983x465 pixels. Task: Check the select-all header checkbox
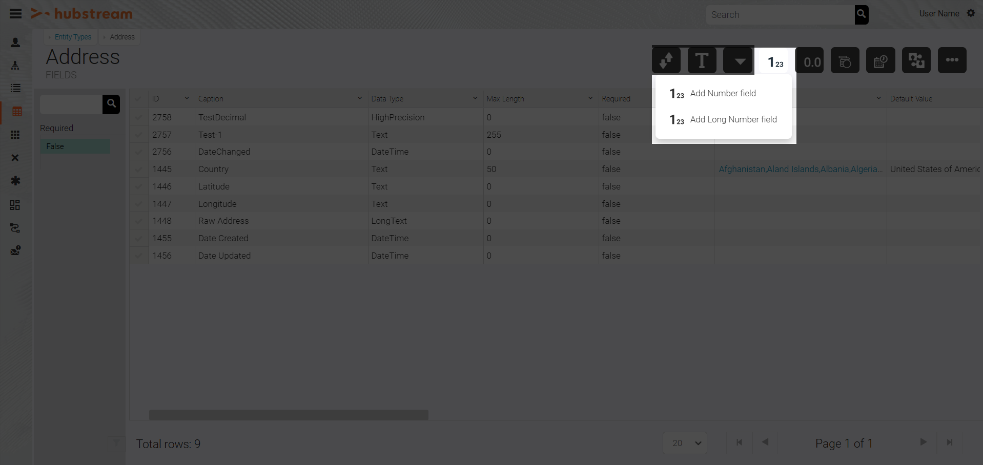[139, 99]
